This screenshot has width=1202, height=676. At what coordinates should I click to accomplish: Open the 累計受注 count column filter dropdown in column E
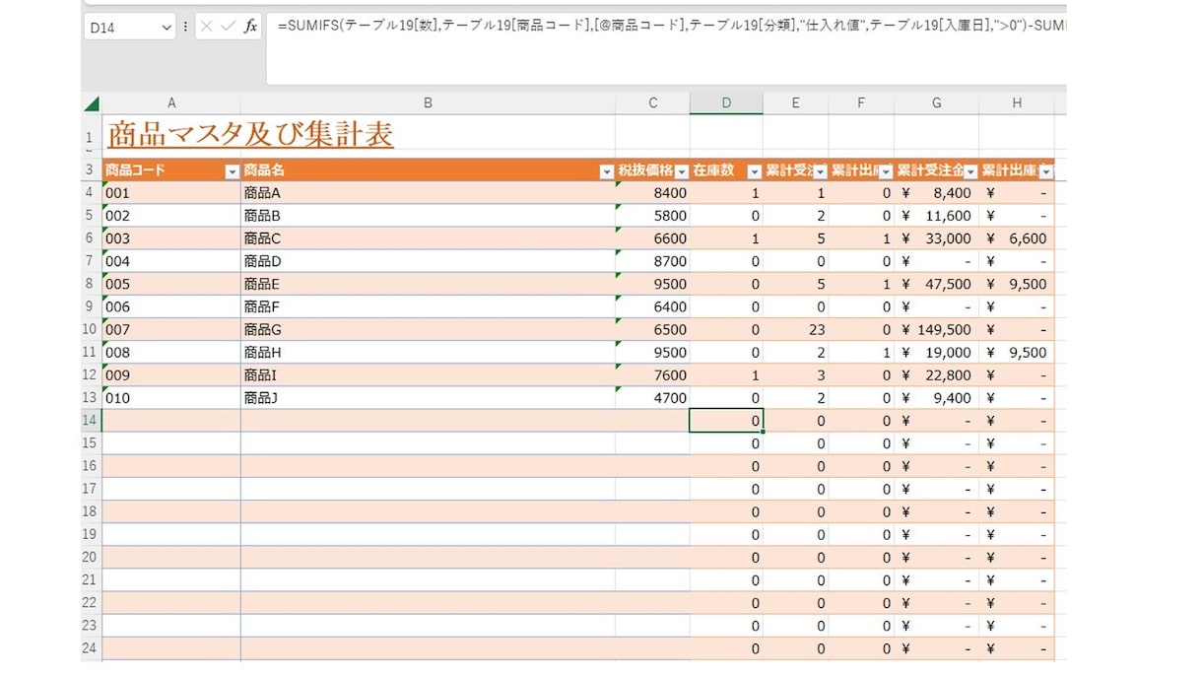pyautogui.click(x=820, y=171)
